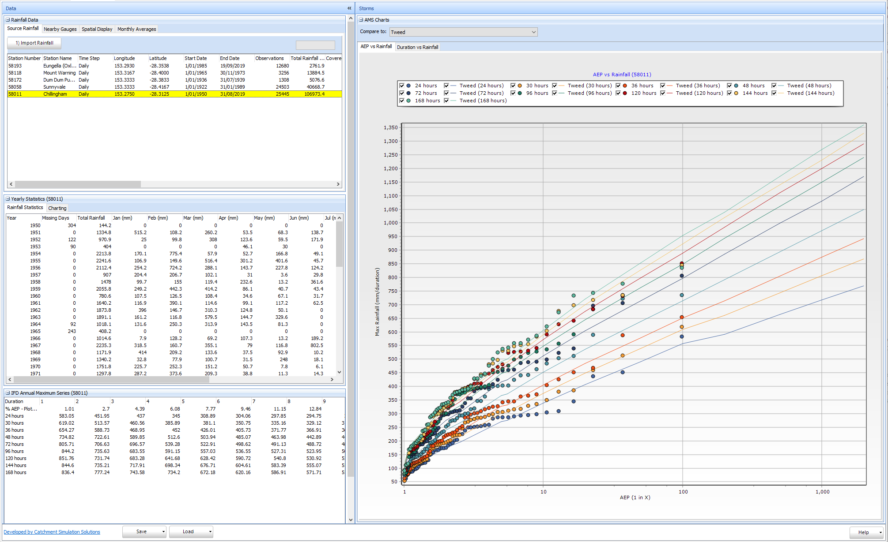
Task: Click right scroll arrow of station table
Action: point(338,184)
